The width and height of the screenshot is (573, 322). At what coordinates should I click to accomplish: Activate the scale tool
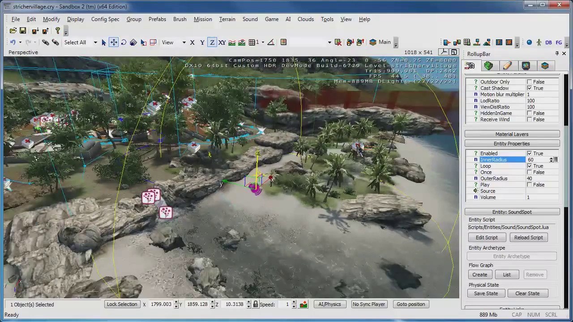coord(133,42)
